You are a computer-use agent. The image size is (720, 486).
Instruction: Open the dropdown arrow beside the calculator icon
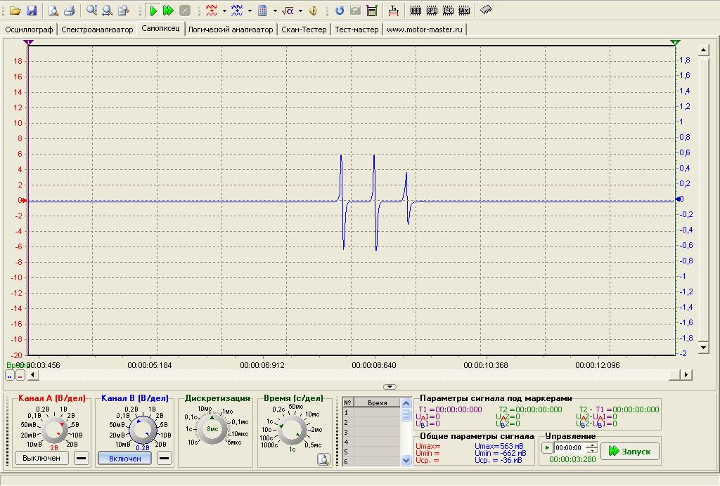coord(275,11)
